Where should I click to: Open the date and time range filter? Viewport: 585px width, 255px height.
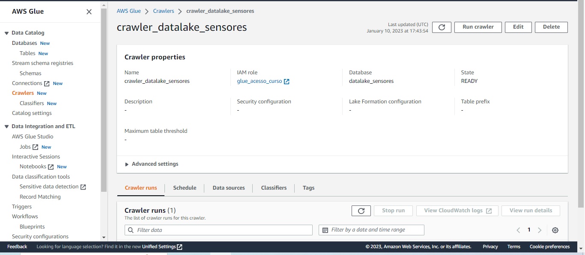pyautogui.click(x=371, y=230)
